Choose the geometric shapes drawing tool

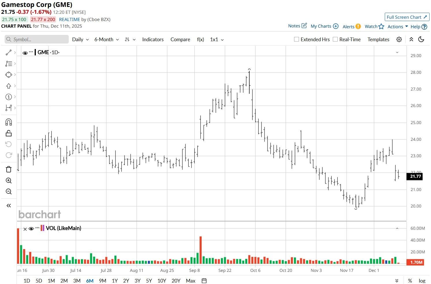[x=9, y=75]
